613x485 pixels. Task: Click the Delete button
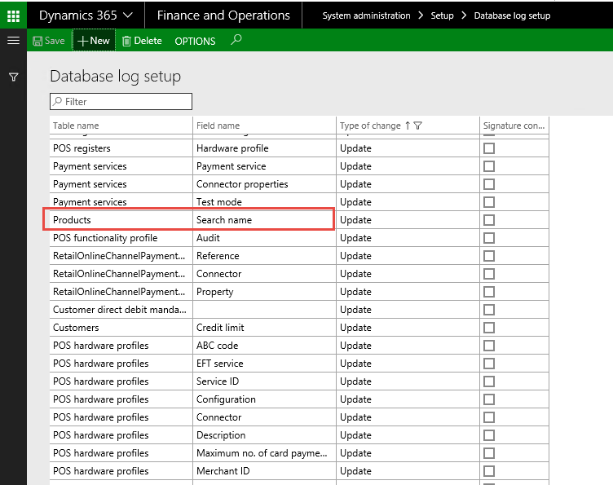click(142, 41)
